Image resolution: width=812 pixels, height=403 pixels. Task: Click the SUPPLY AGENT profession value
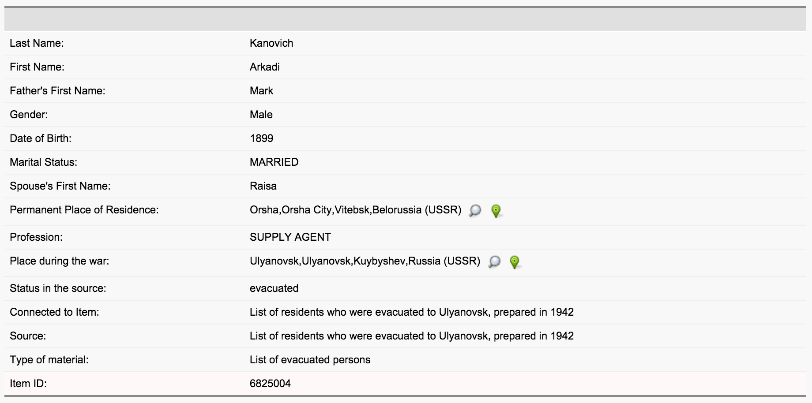[290, 237]
